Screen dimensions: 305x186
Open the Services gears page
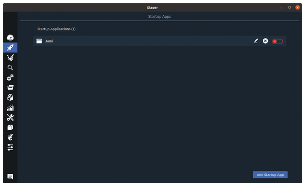click(10, 78)
